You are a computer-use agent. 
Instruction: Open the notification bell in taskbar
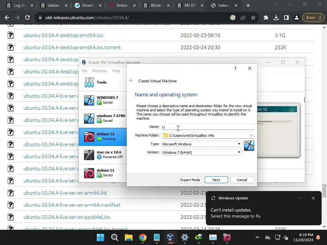(x=318, y=237)
